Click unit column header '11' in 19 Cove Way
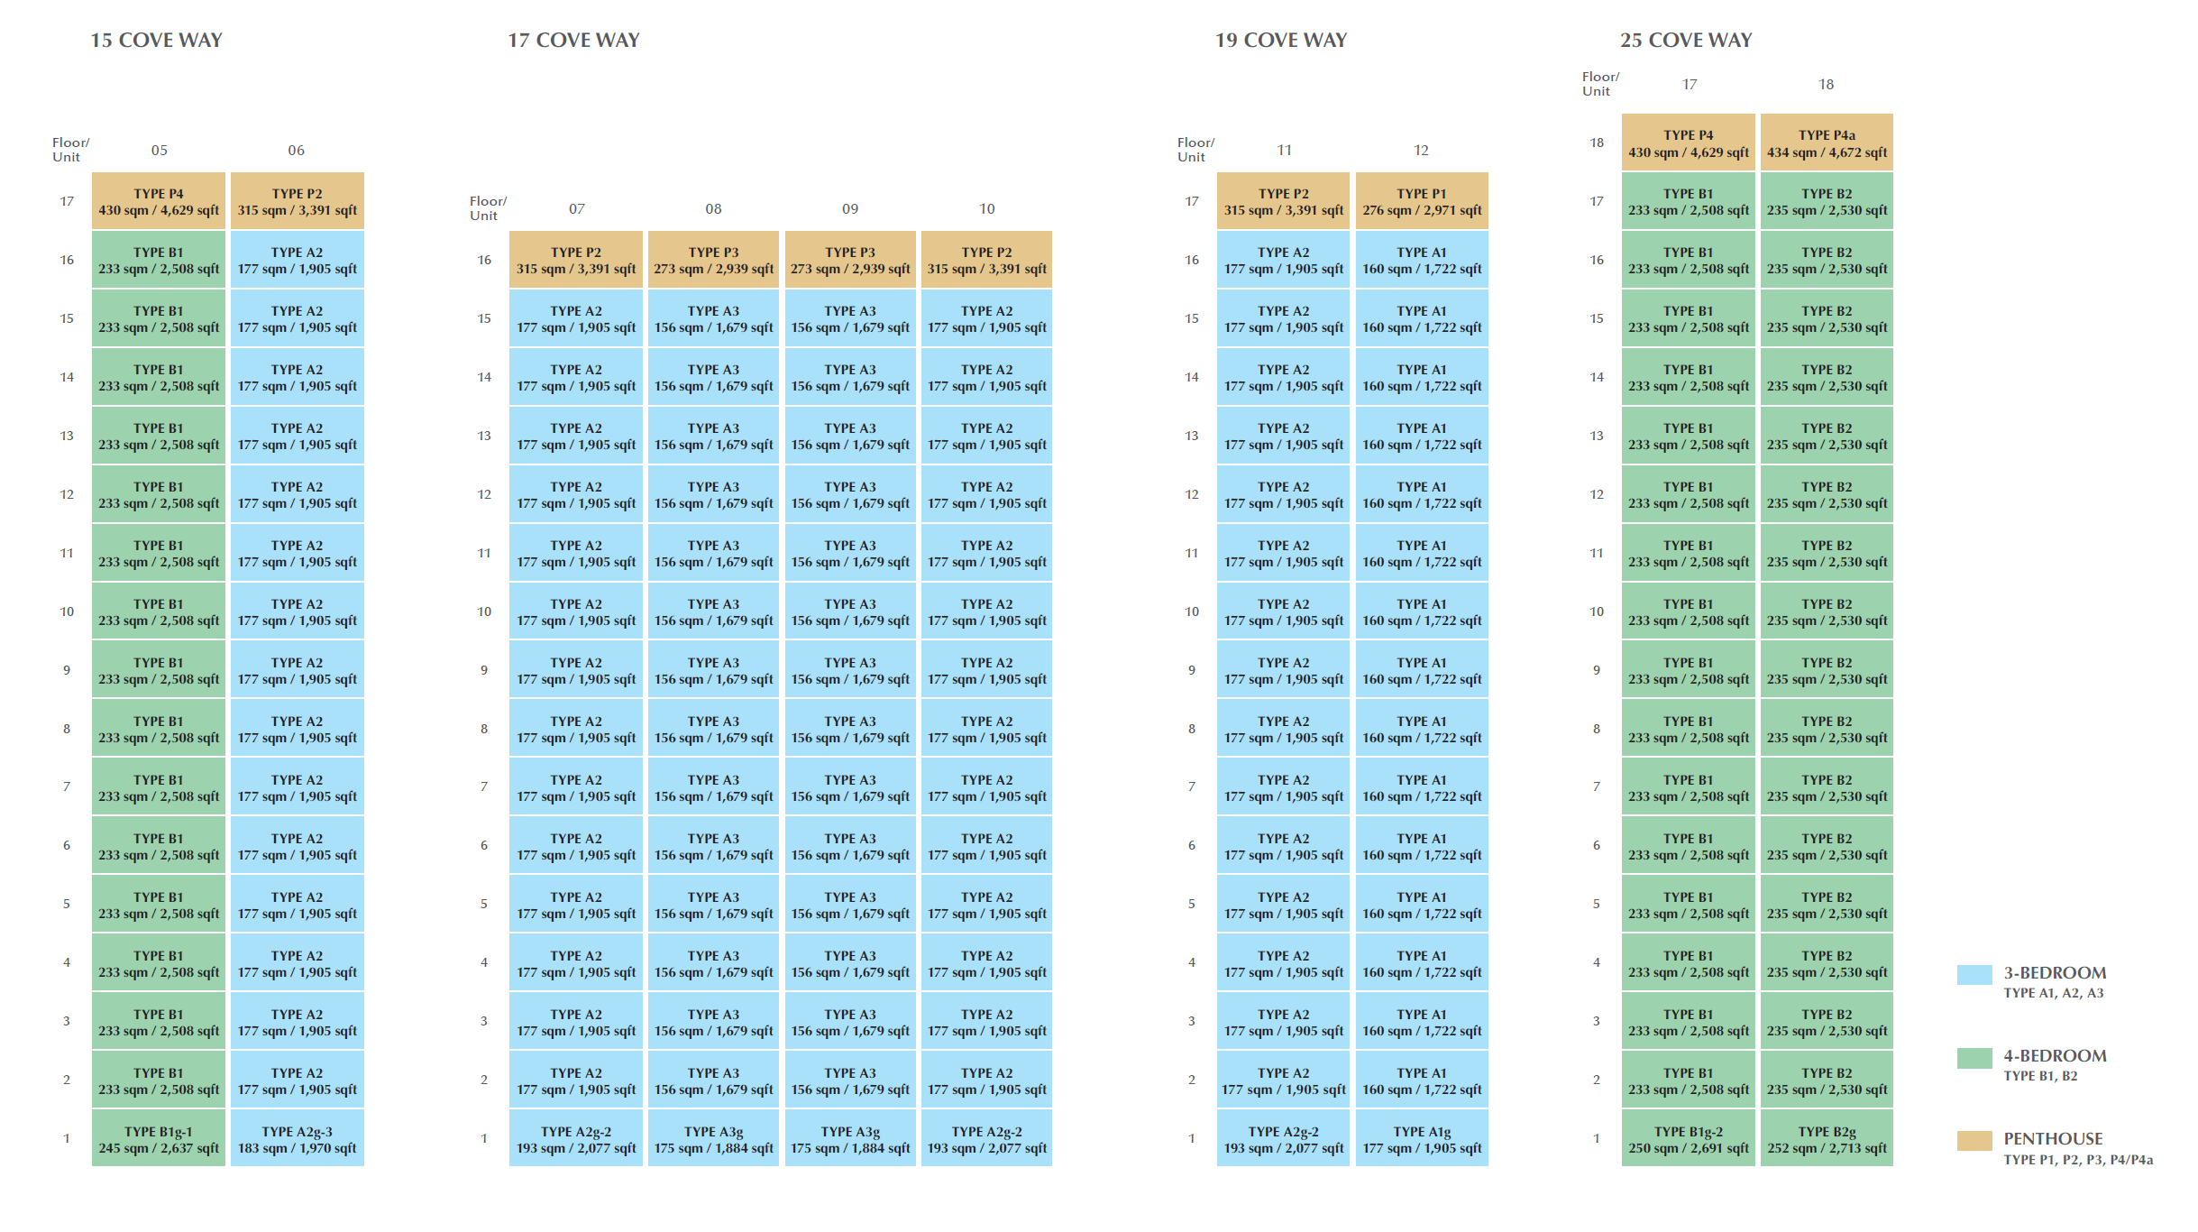The image size is (2198, 1232). (x=1284, y=150)
